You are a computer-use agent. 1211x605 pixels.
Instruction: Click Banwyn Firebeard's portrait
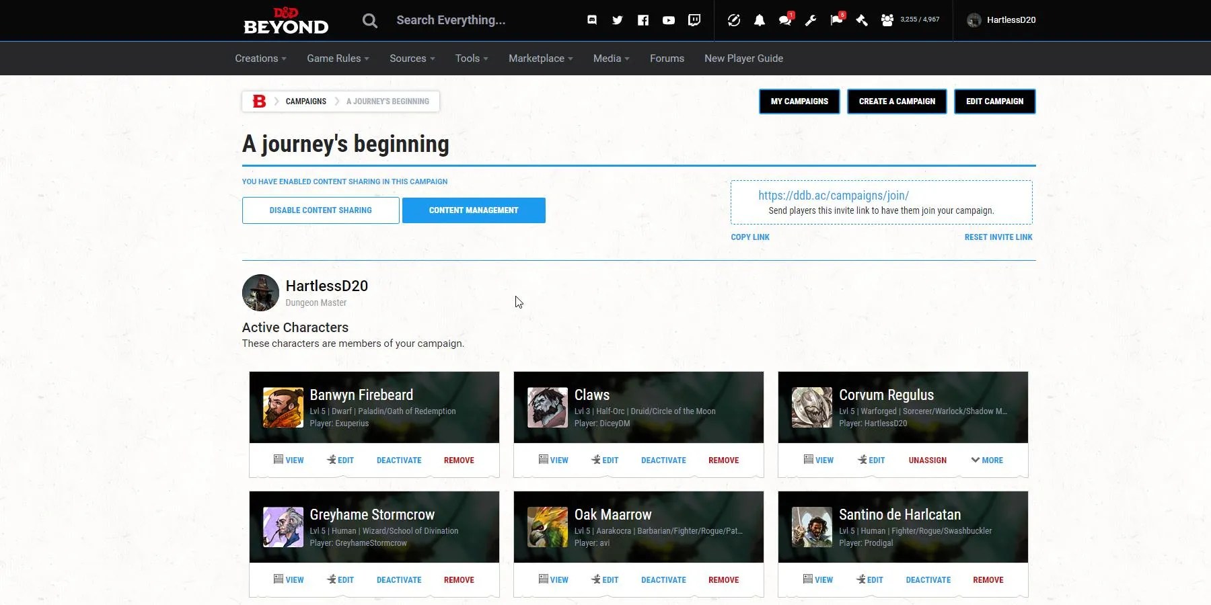(283, 407)
